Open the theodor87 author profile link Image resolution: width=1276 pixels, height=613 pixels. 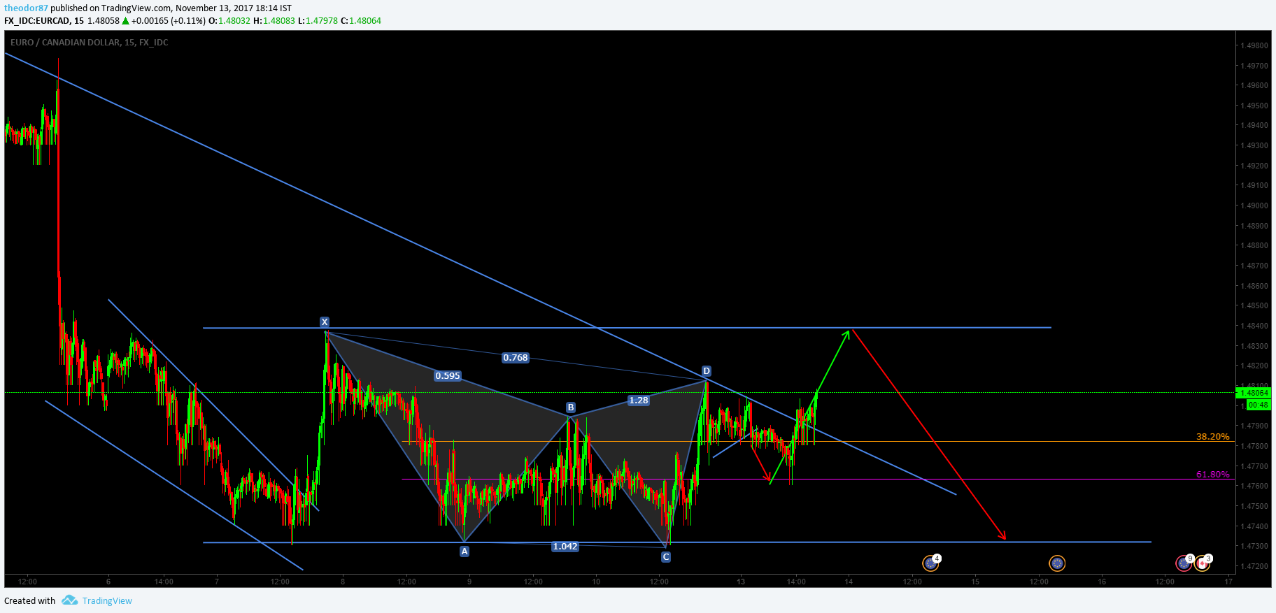pos(26,8)
